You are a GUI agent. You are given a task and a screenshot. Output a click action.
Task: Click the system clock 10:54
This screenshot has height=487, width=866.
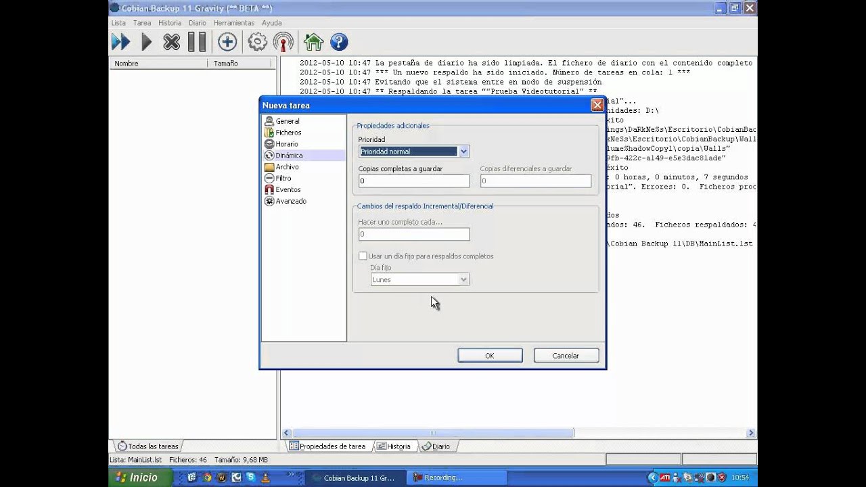coord(740,478)
